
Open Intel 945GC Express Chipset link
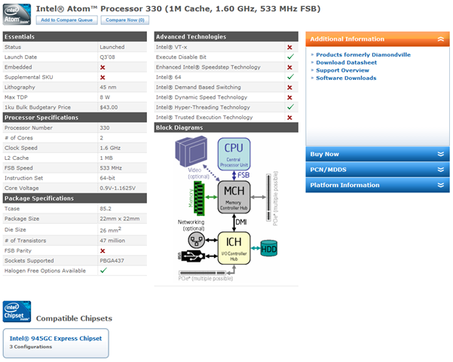[x=56, y=339]
